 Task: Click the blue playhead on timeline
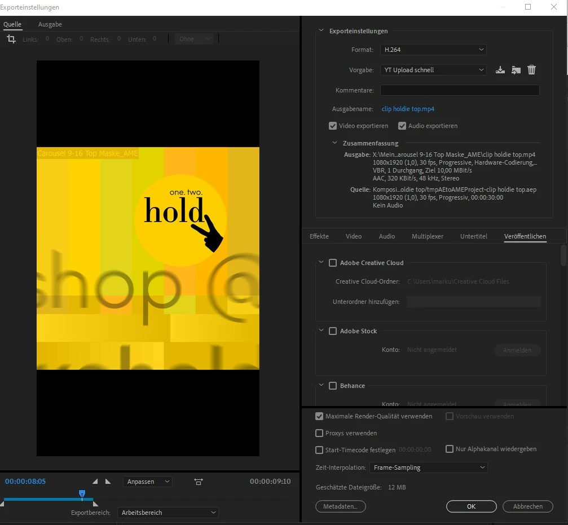(82, 494)
